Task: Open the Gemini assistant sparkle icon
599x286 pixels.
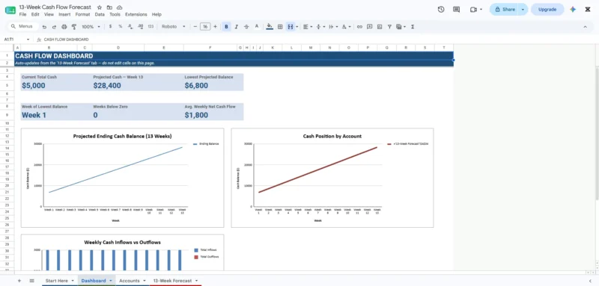Action: [573, 10]
